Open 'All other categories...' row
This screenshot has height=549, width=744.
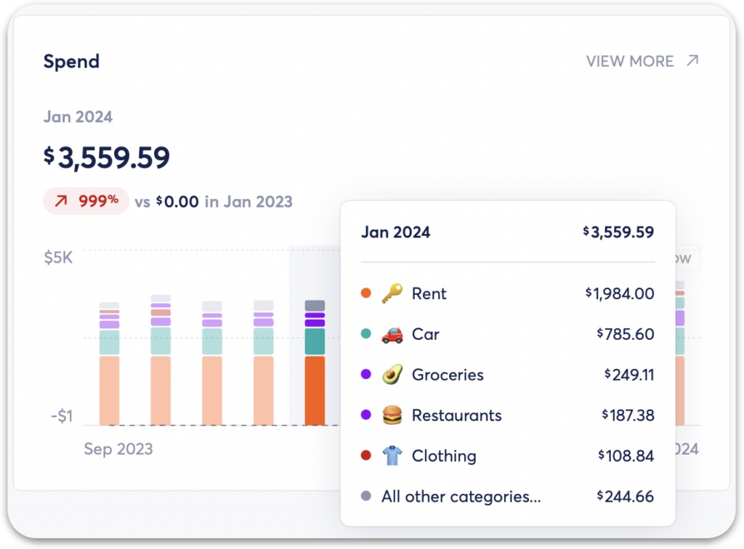[508, 497]
